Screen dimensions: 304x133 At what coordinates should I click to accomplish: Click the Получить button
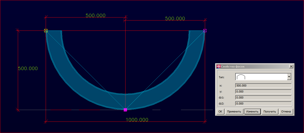(x=270, y=111)
